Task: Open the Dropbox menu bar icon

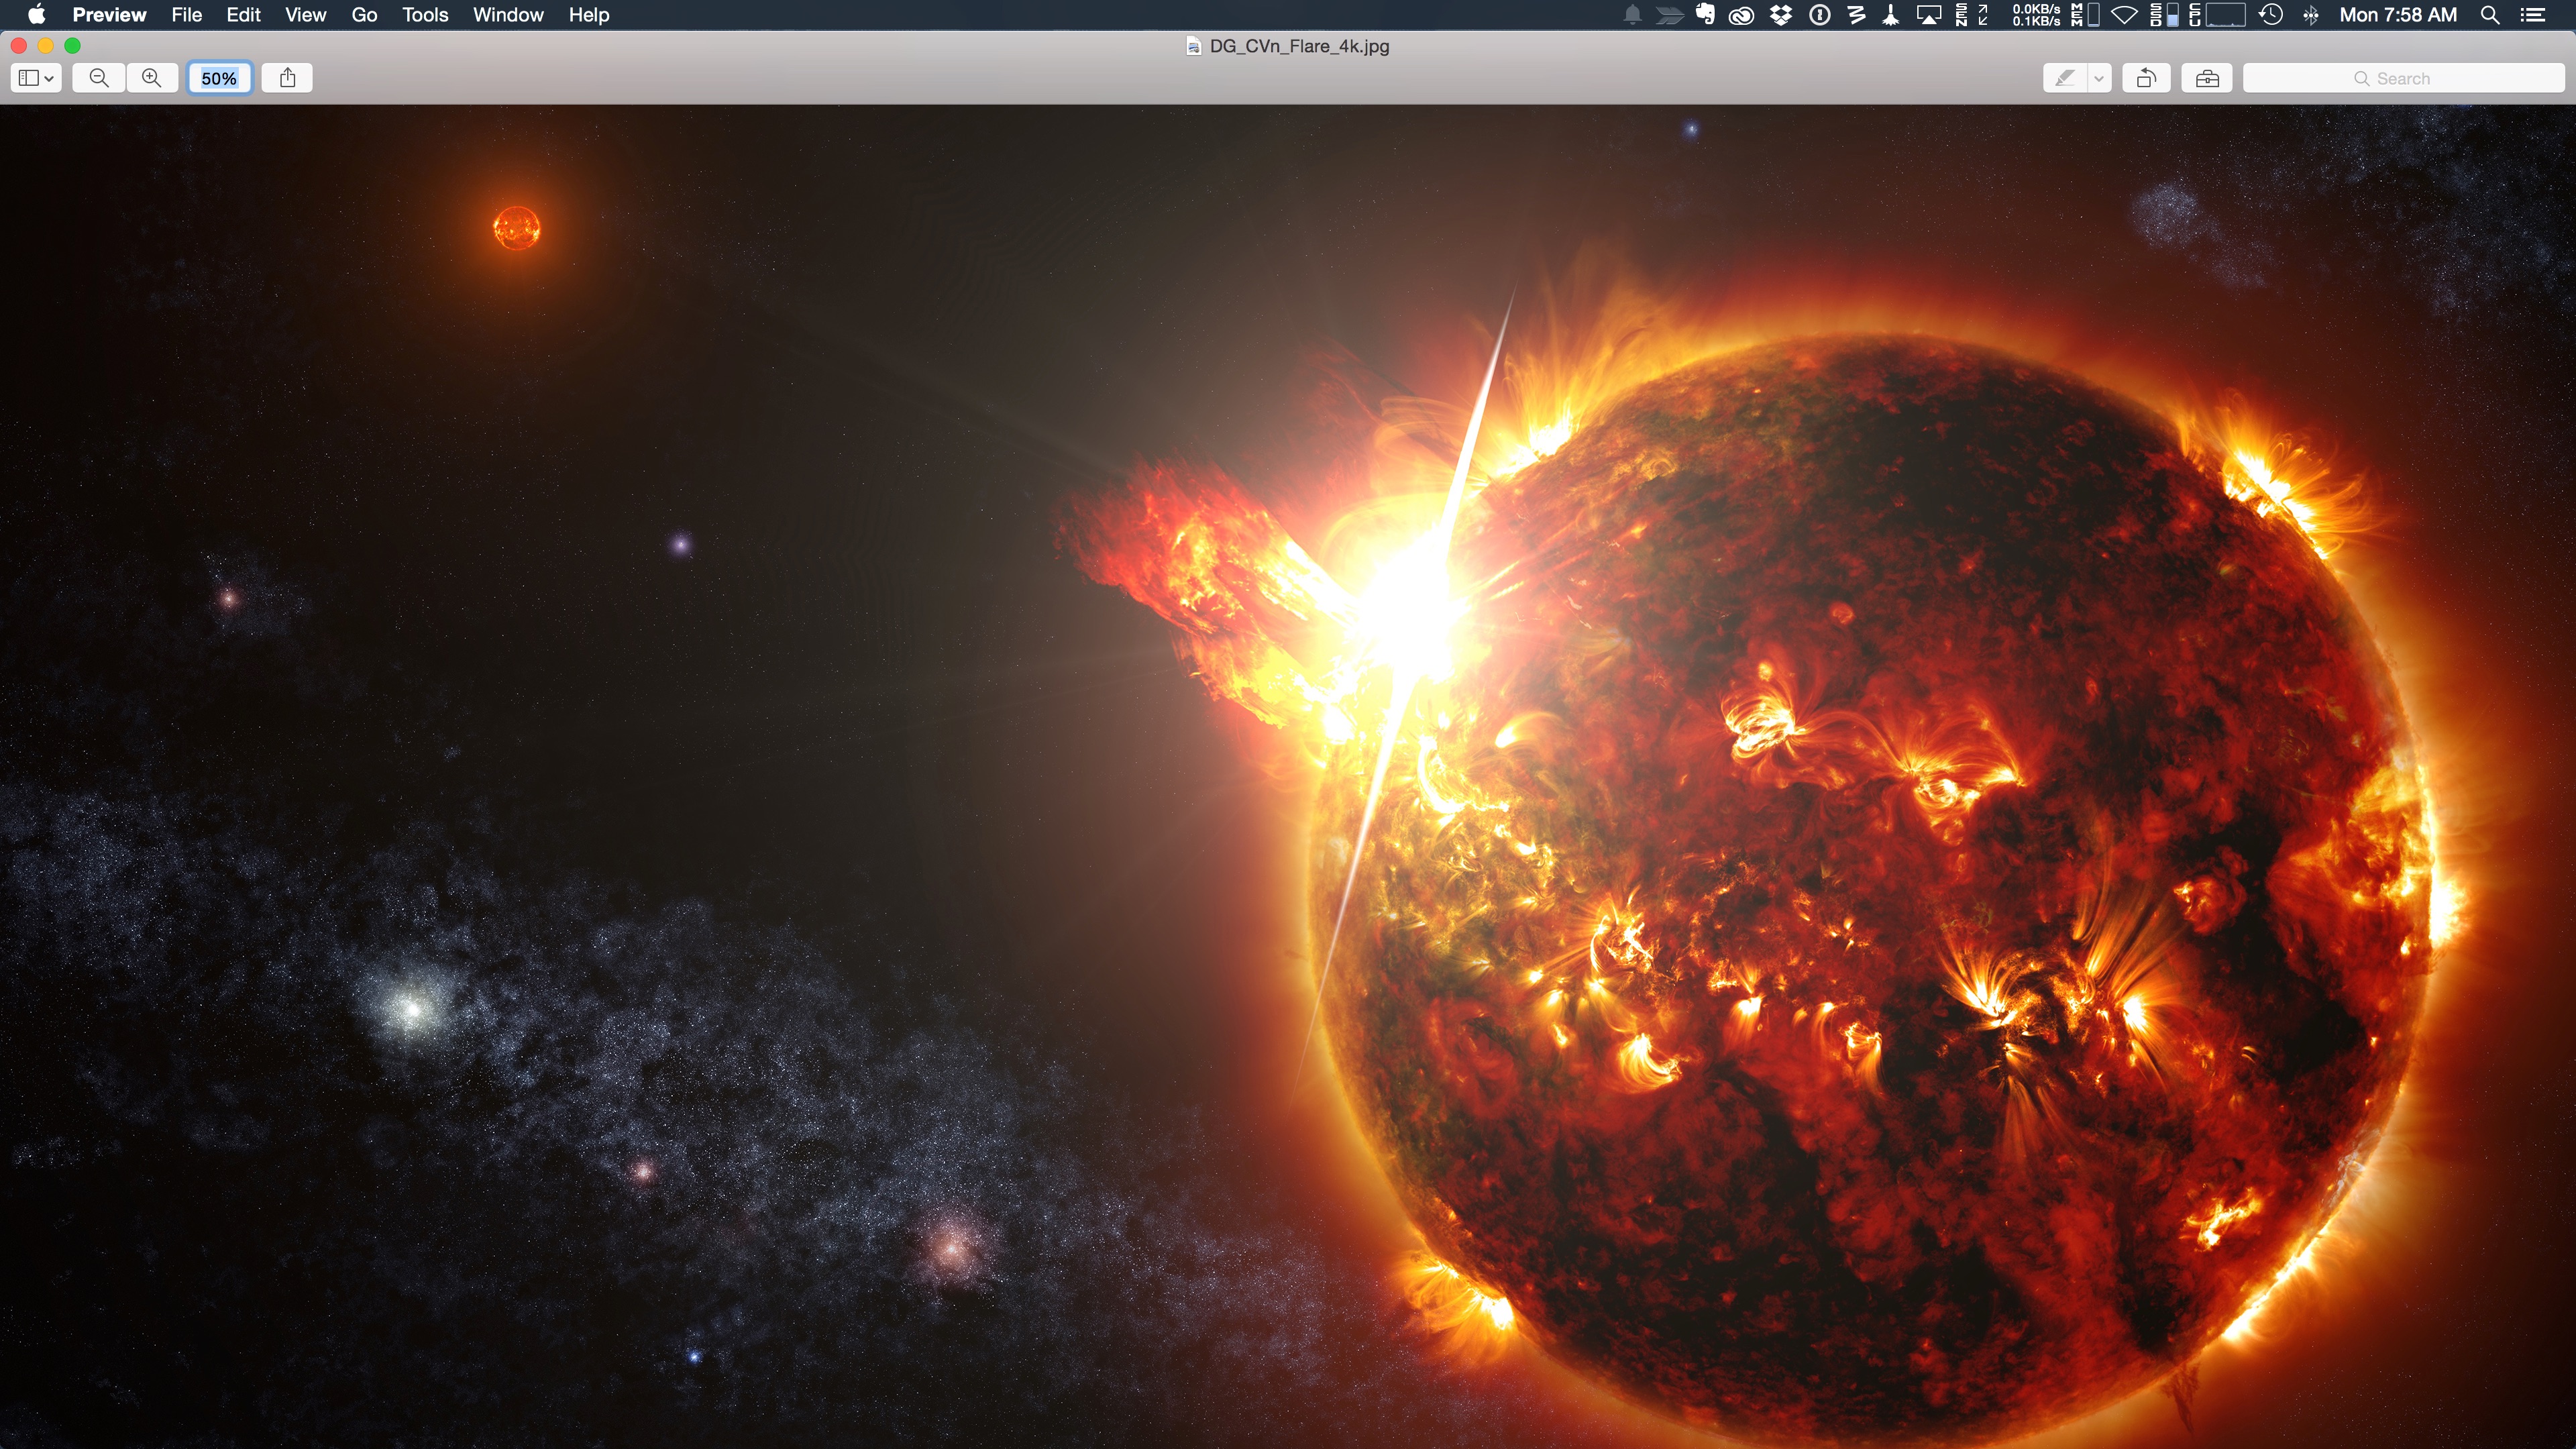Action: click(1781, 15)
